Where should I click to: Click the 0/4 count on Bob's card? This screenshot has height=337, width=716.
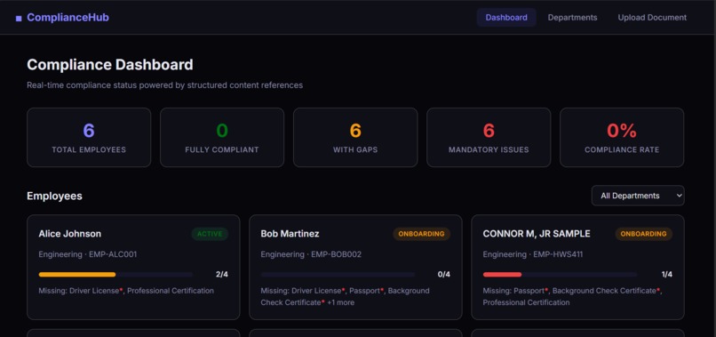[444, 275]
